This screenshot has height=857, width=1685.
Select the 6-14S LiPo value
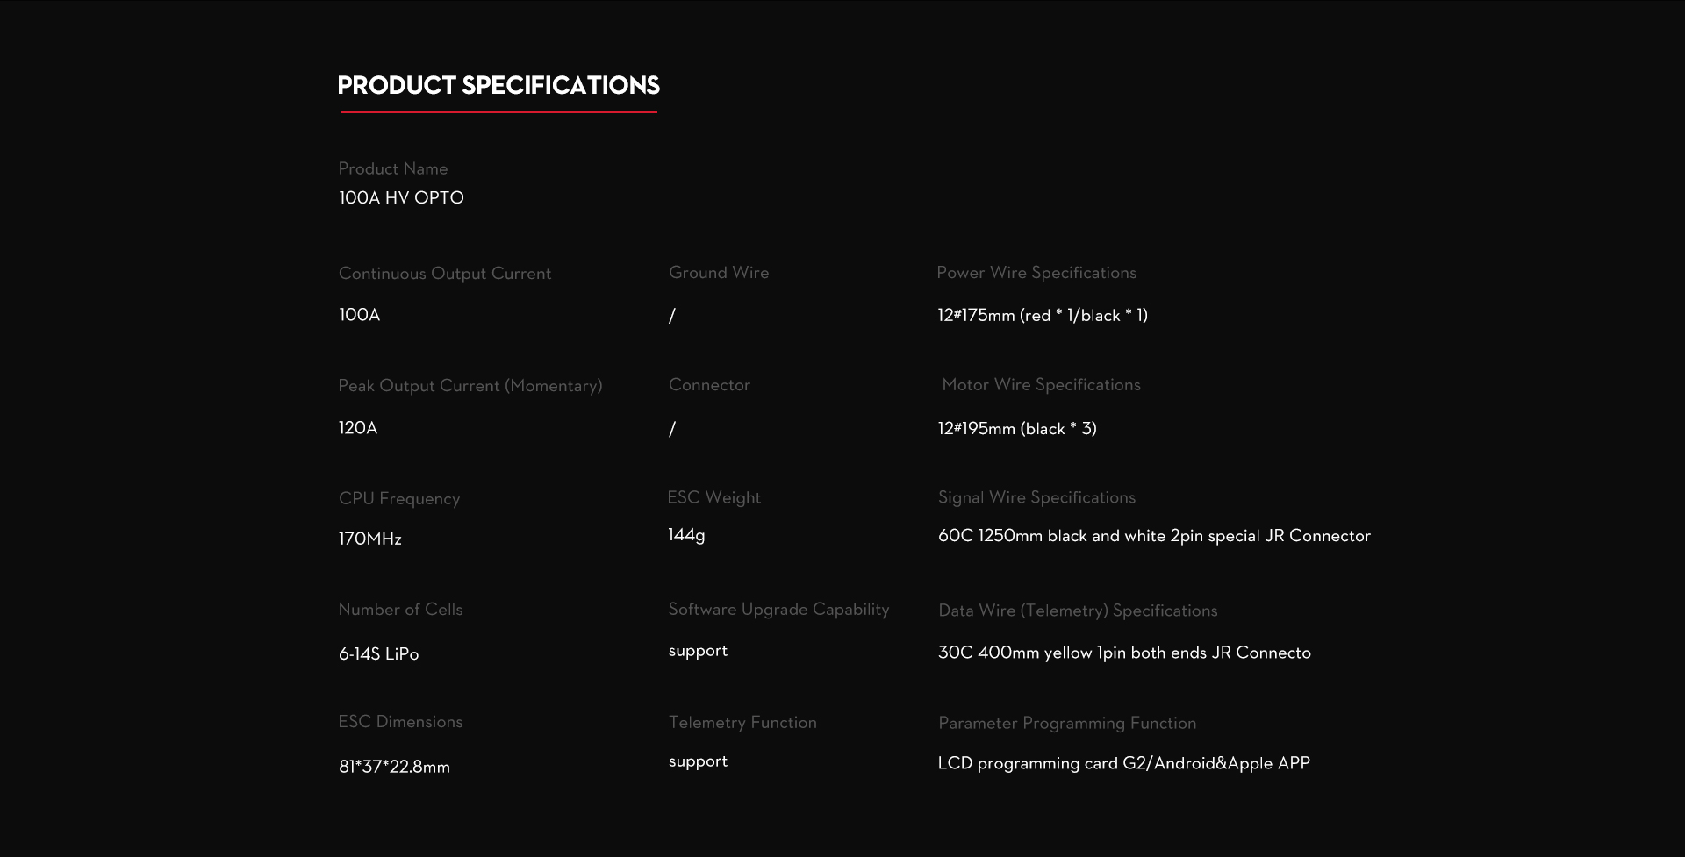pos(378,654)
